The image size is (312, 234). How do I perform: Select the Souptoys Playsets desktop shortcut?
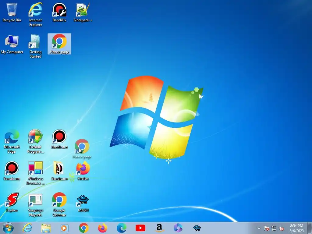coord(35,204)
